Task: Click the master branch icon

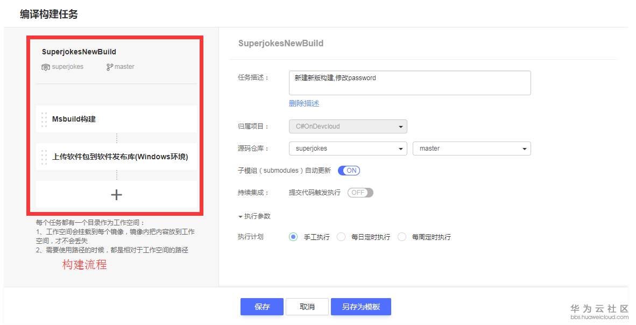Action: (x=109, y=67)
